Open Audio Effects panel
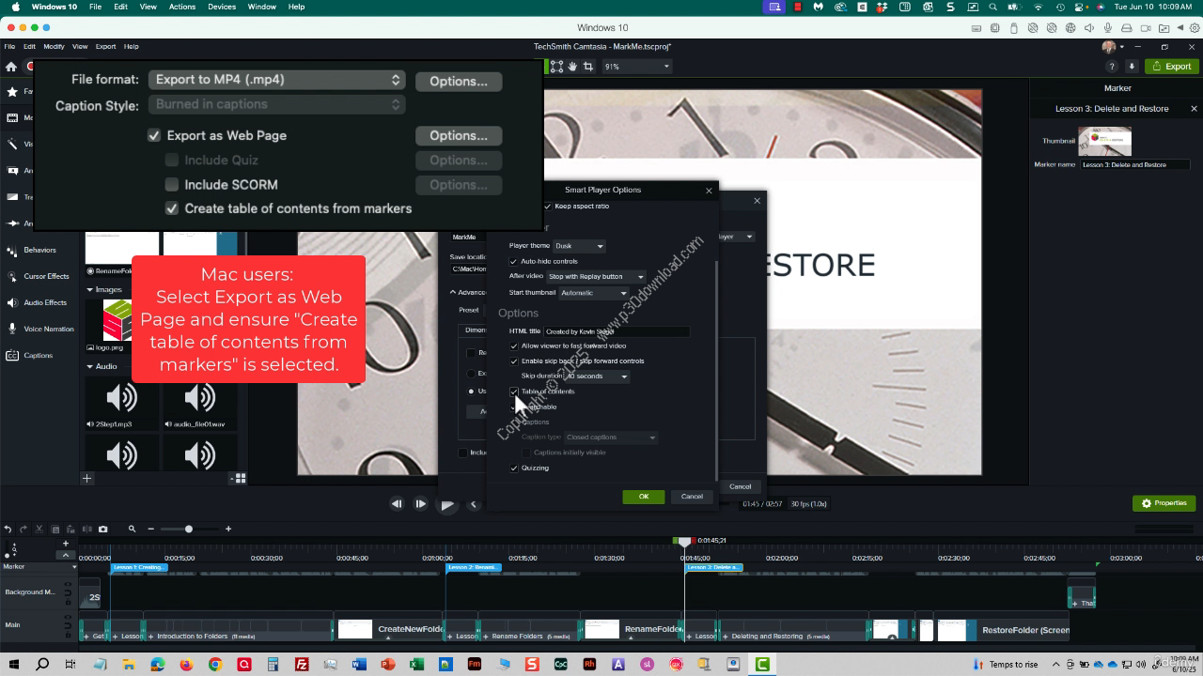The height and width of the screenshot is (676, 1203). [x=37, y=302]
